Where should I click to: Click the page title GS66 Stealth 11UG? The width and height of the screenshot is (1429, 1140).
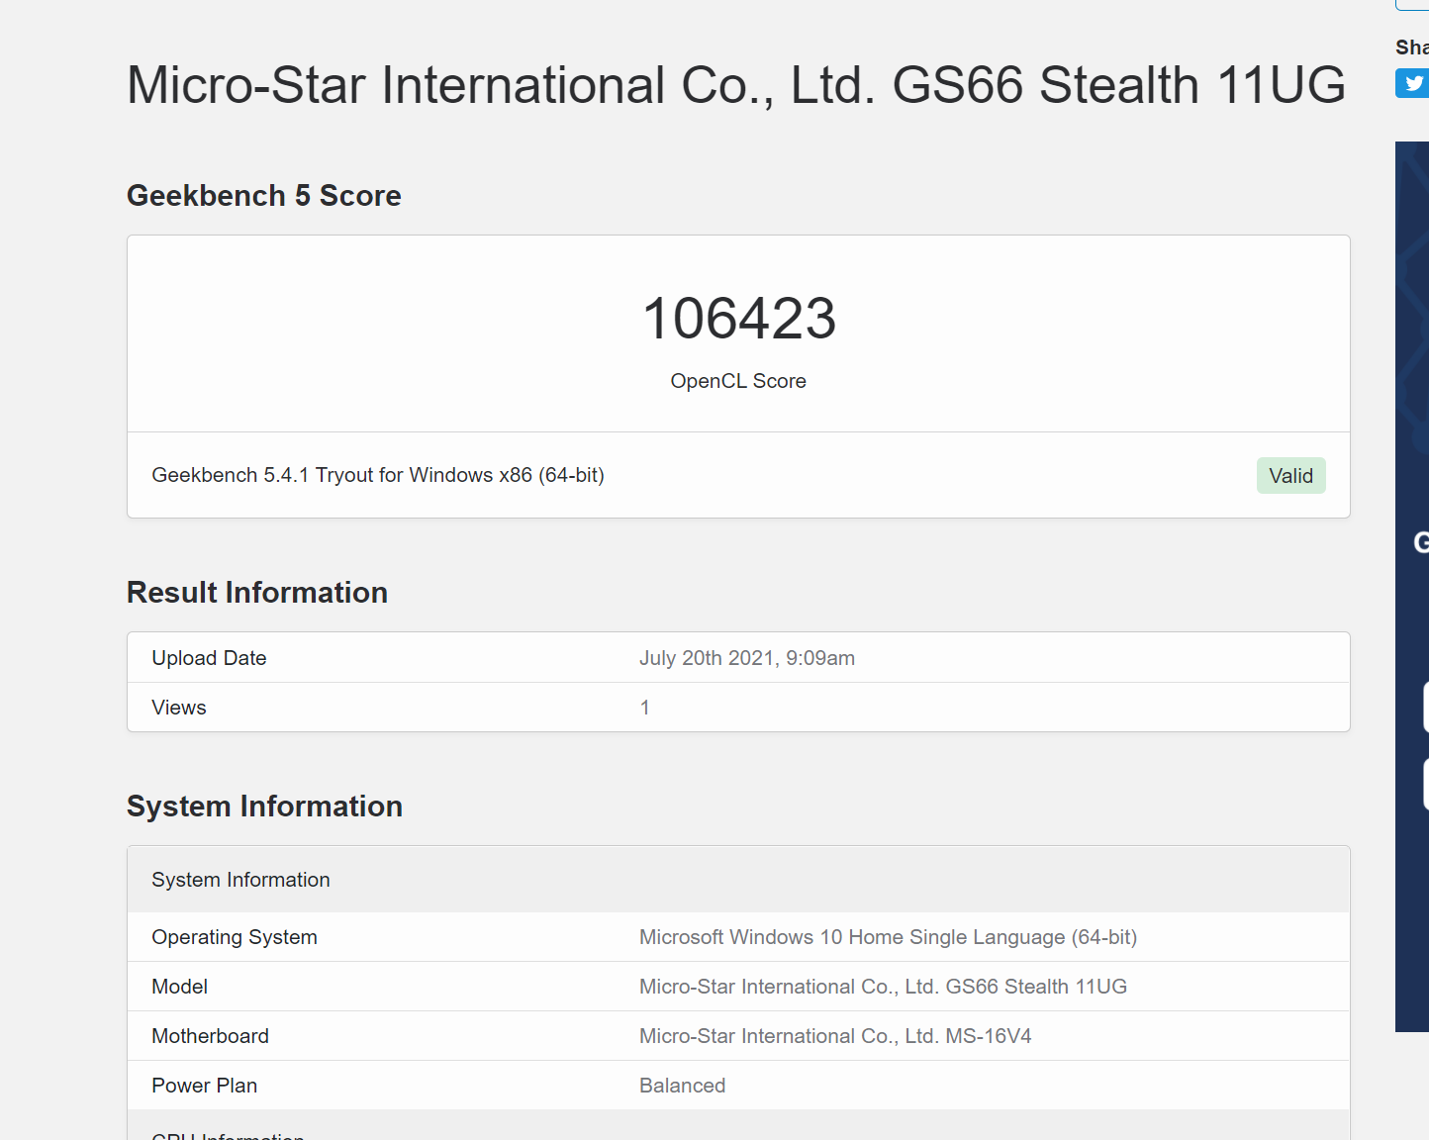(736, 85)
